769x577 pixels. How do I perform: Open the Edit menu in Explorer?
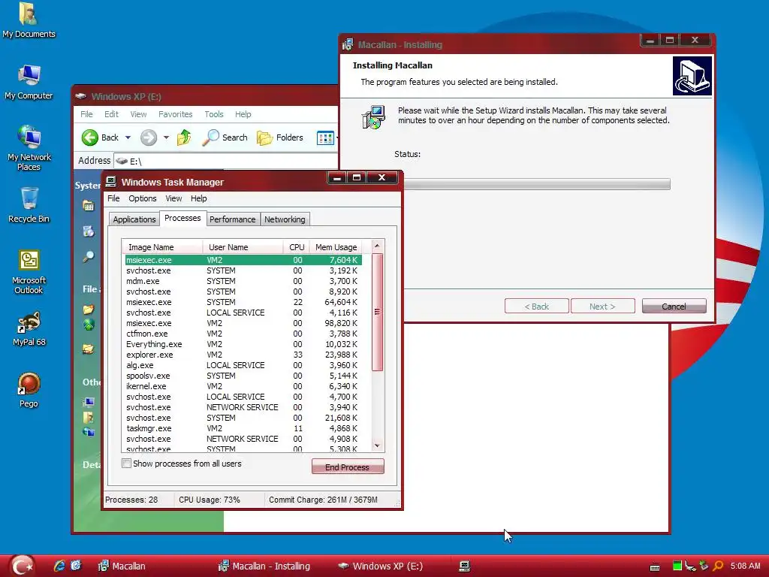click(111, 114)
